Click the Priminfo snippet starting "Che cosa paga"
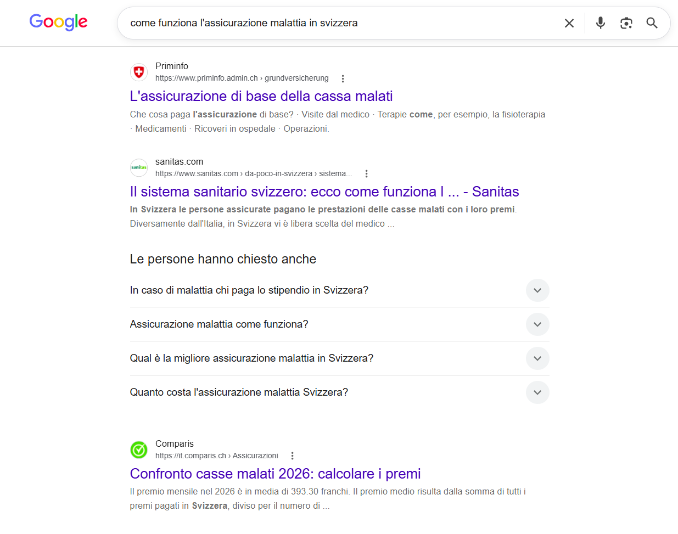The image size is (678, 534). (338, 121)
